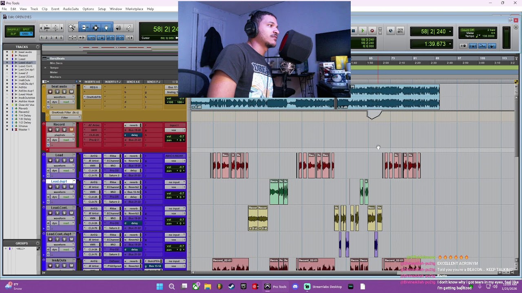Mute the beat audio track
The height and width of the screenshot is (293, 522).
tap(71, 92)
